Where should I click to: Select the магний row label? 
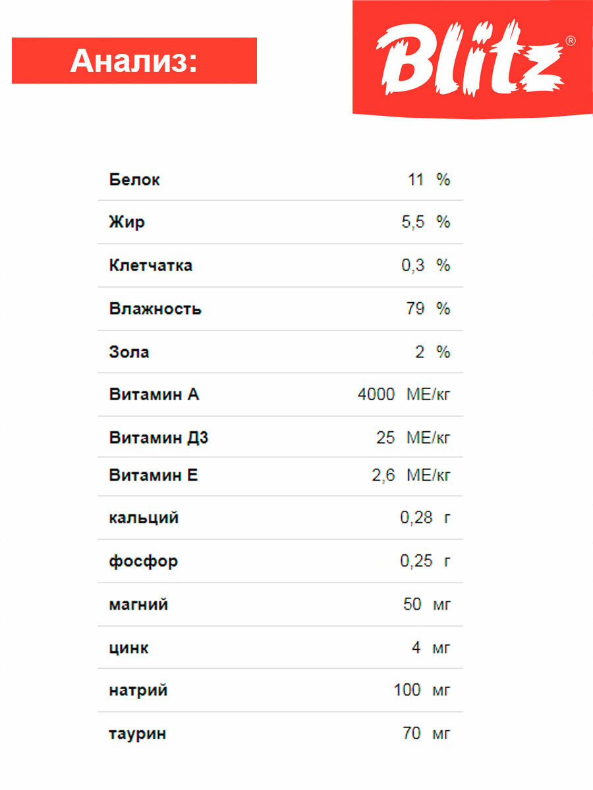(138, 604)
